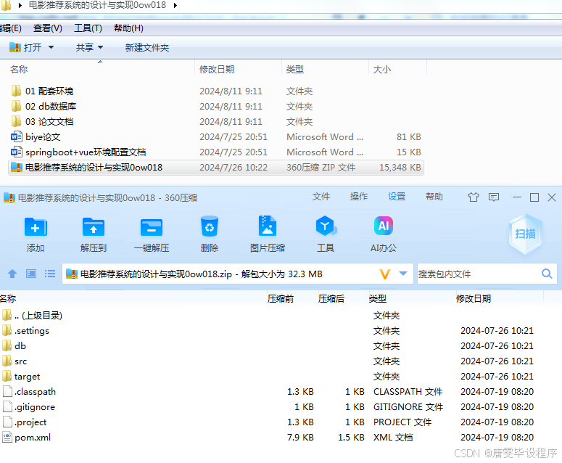
Task: Select the 03 论文文档 folder icon
Action: [x=16, y=122]
